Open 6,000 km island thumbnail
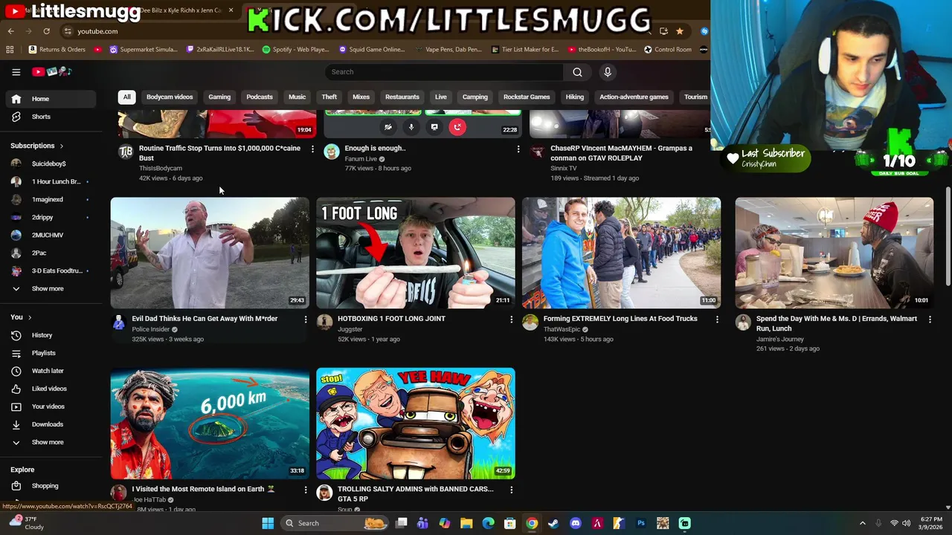This screenshot has width=952, height=535. coord(210,424)
